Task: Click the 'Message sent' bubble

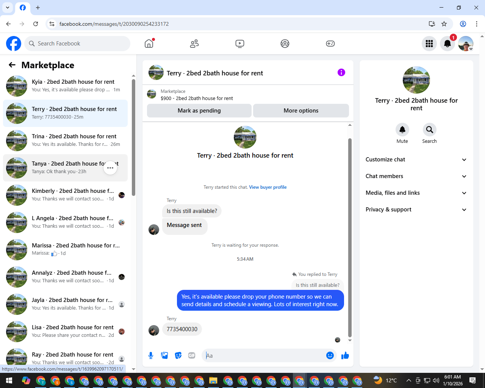Action: (x=185, y=226)
